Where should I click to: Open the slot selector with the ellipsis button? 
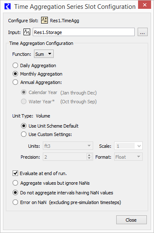click(143, 32)
